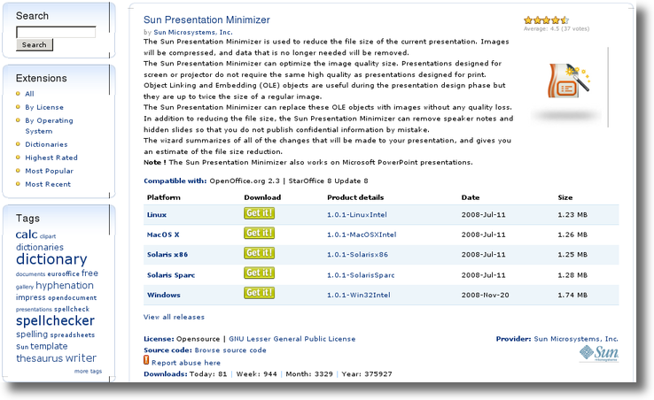654x400 pixels.
Task: Select the spellchecker tag
Action: coord(55,321)
